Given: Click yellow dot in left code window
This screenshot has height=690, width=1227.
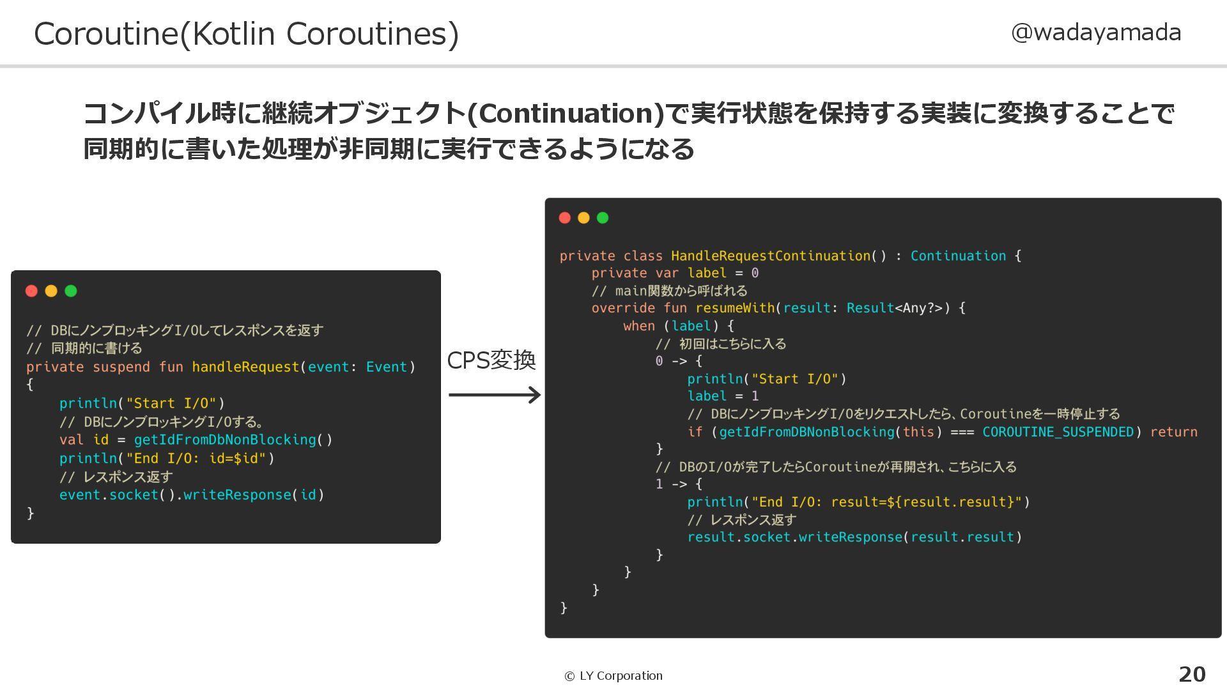Looking at the screenshot, I should pyautogui.click(x=51, y=291).
